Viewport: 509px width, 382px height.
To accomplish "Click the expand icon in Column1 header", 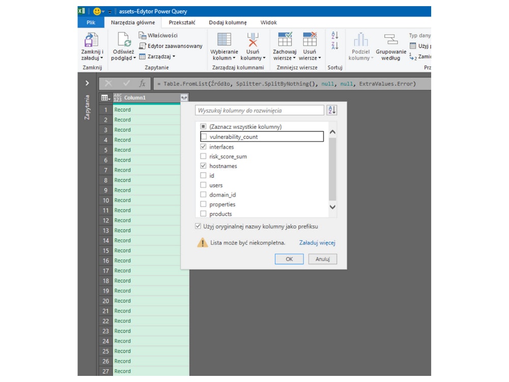I will (x=183, y=98).
